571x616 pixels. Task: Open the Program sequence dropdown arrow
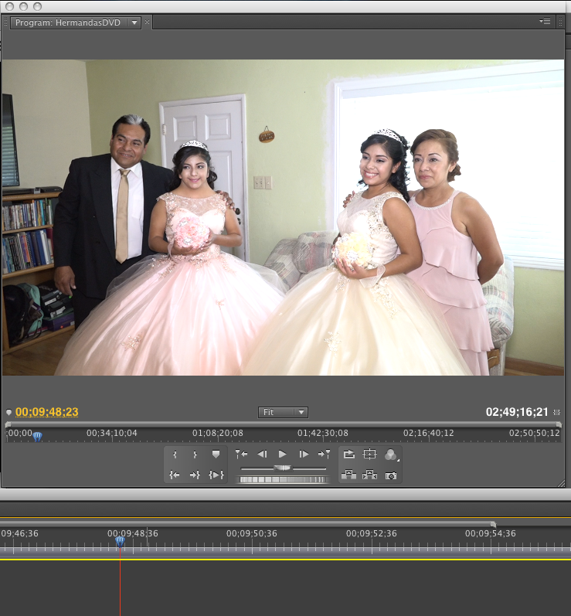click(134, 22)
